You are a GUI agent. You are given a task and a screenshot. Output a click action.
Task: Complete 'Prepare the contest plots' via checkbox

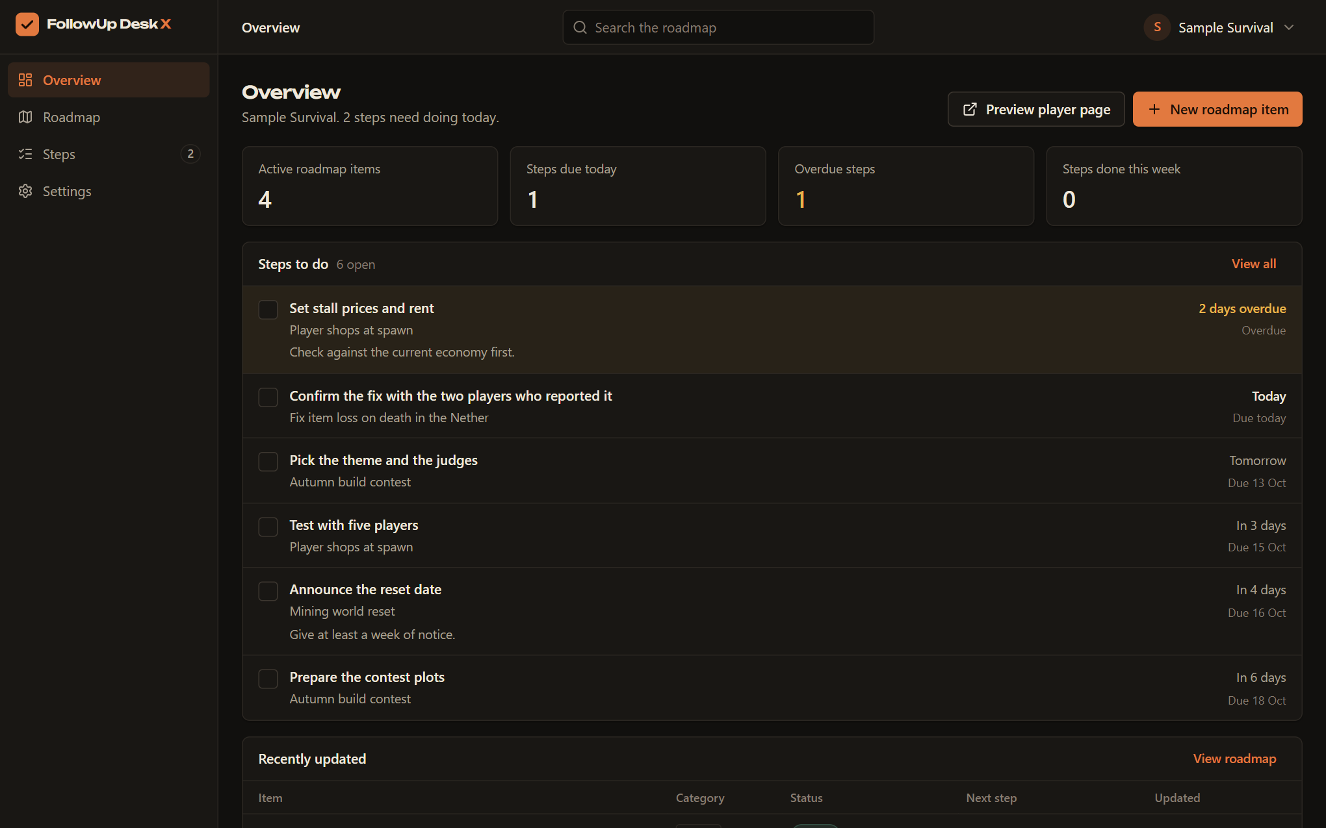[268, 679]
